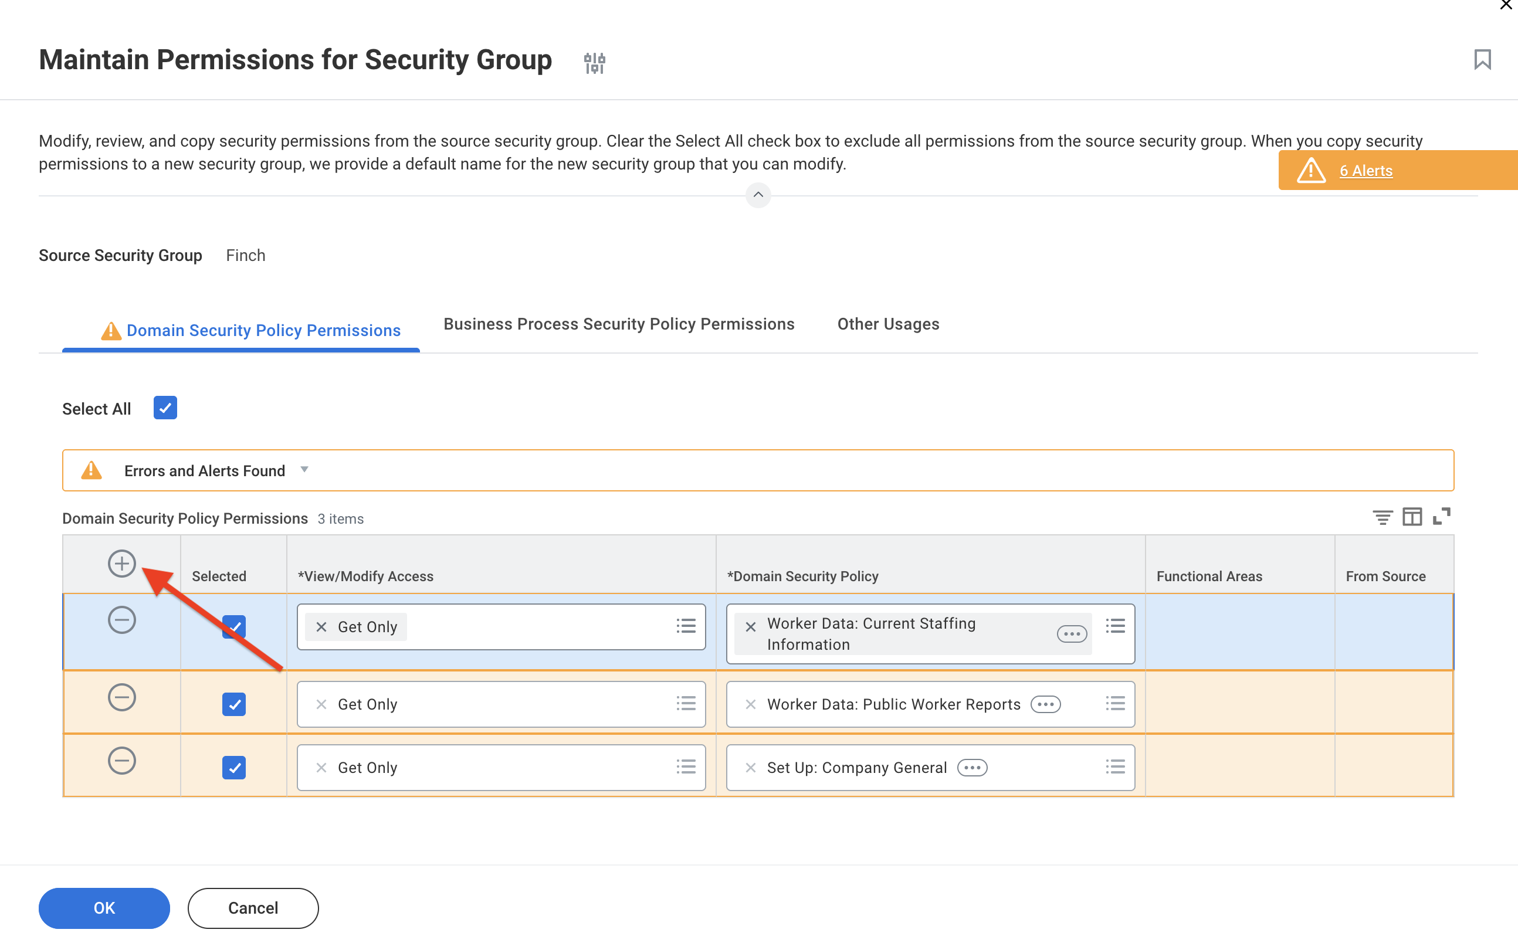
Task: Open the column layout icon for the grid
Action: coord(1412,517)
